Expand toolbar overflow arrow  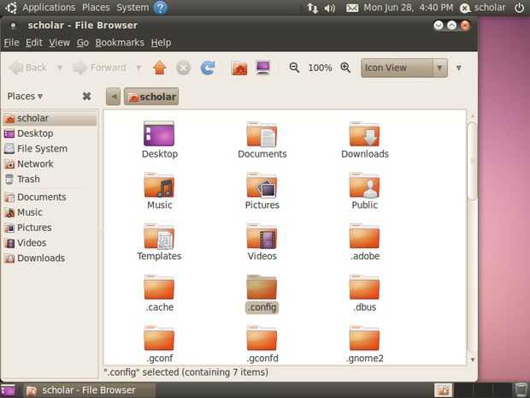tap(459, 68)
